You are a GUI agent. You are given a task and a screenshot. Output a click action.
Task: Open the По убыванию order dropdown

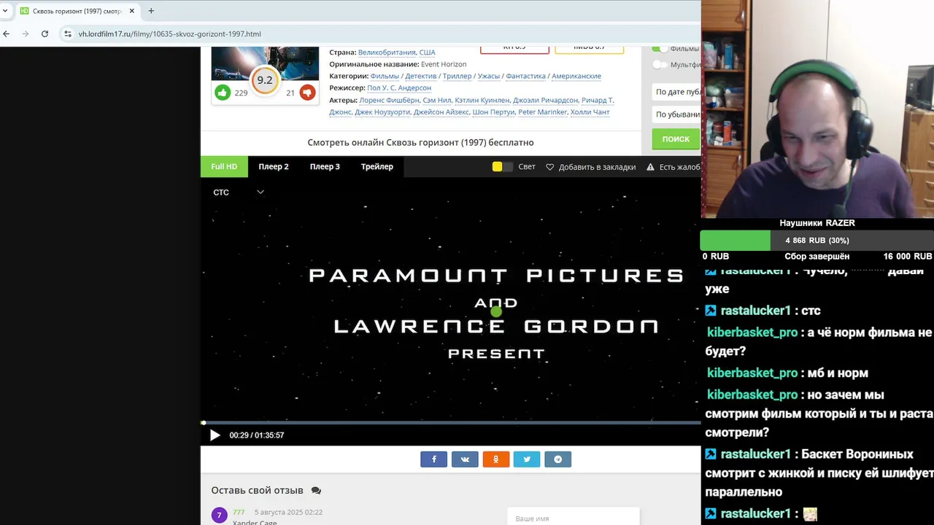[676, 114]
